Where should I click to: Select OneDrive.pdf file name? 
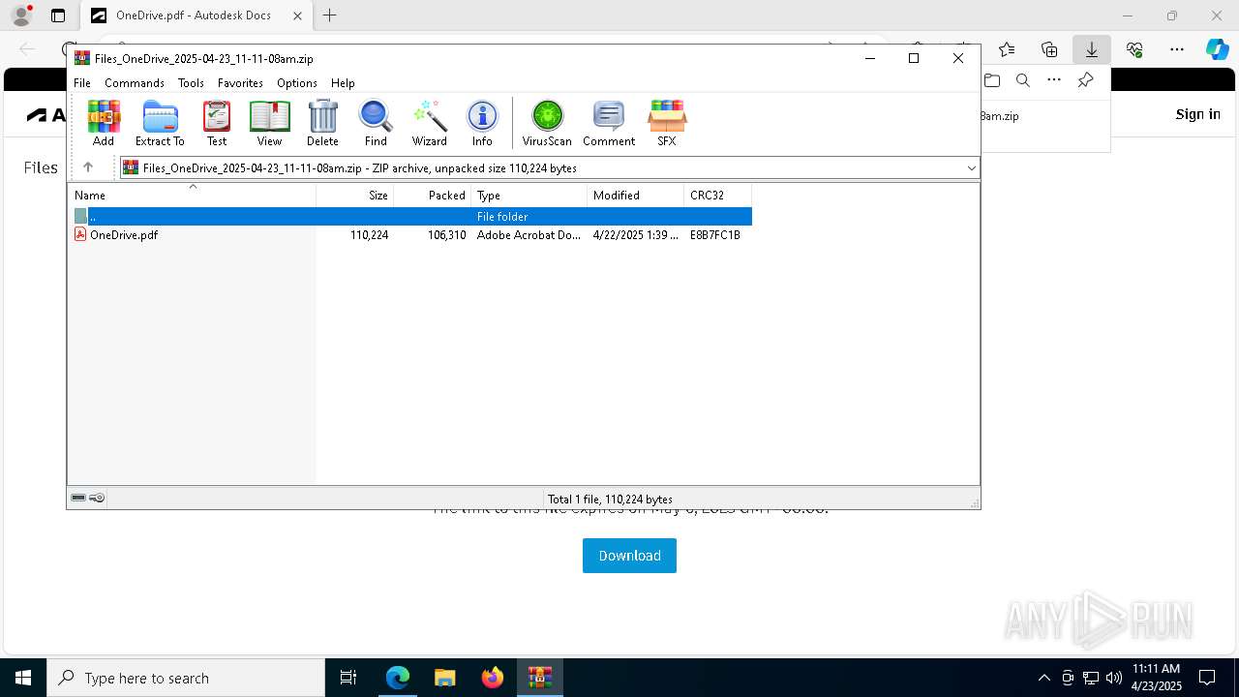click(124, 235)
